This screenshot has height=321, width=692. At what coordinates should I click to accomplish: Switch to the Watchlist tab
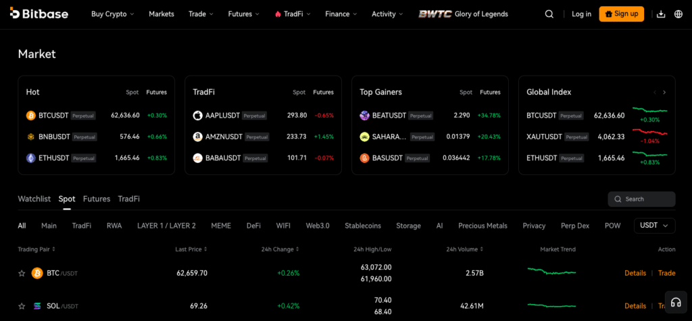tap(34, 199)
